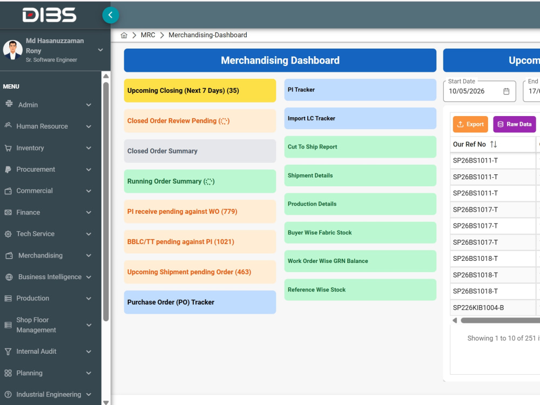The image size is (540, 405).
Task: Click the DIBS logo
Action: coord(49,15)
